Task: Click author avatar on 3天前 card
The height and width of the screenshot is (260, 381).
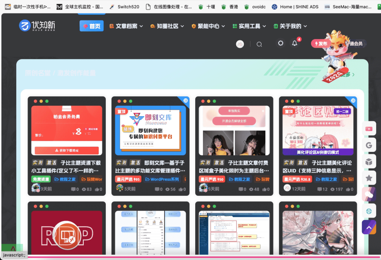Action: 36,188
